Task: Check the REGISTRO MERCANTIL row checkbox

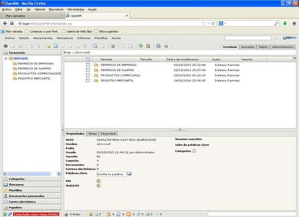Action: click(x=88, y=80)
